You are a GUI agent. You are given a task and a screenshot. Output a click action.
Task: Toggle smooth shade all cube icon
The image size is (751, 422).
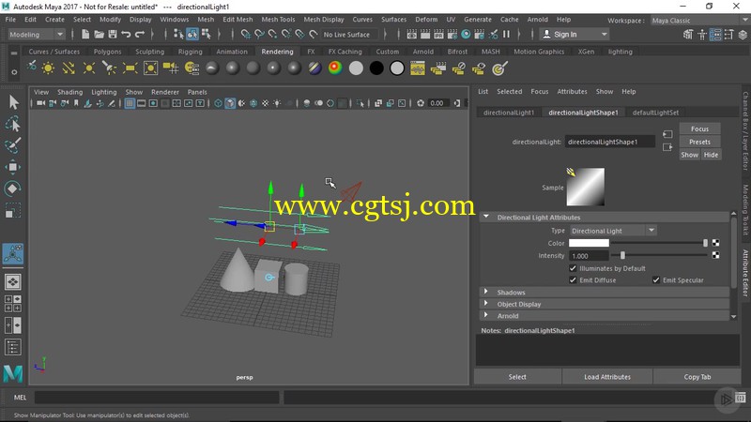230,103
